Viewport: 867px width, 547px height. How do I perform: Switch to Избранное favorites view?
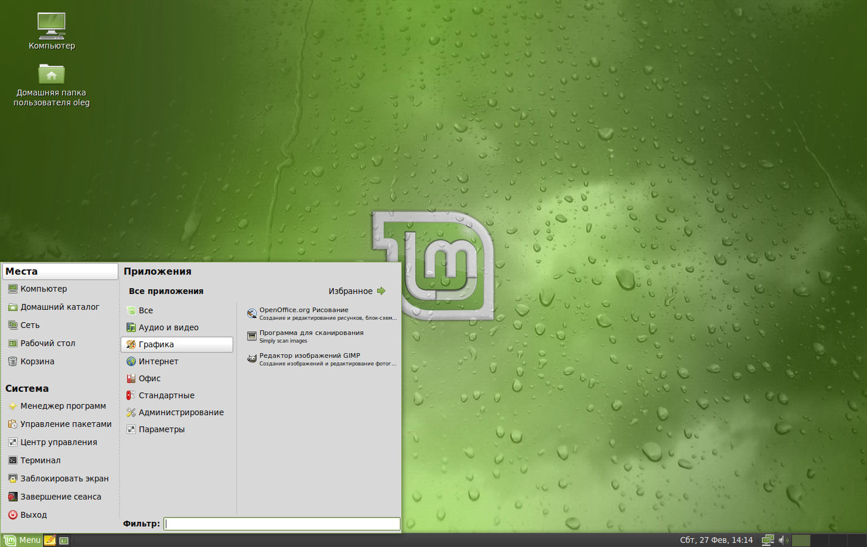[357, 291]
